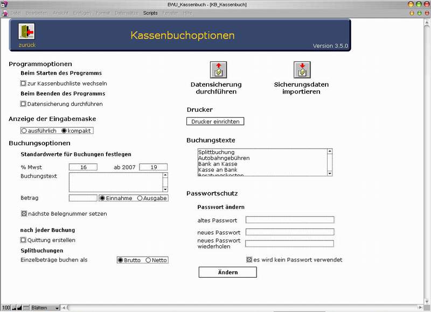Click the document icon beside the Datei menu

coord(5,13)
